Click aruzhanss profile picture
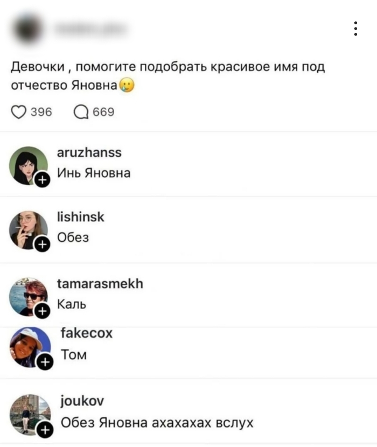 (29, 166)
